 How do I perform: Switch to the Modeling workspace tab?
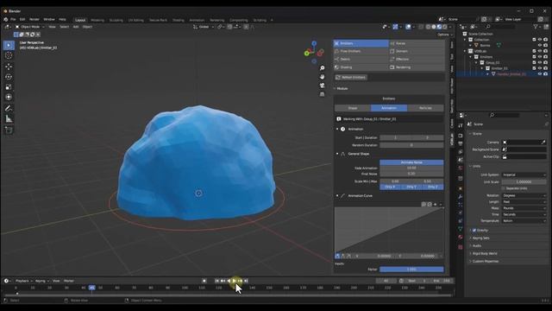point(97,21)
